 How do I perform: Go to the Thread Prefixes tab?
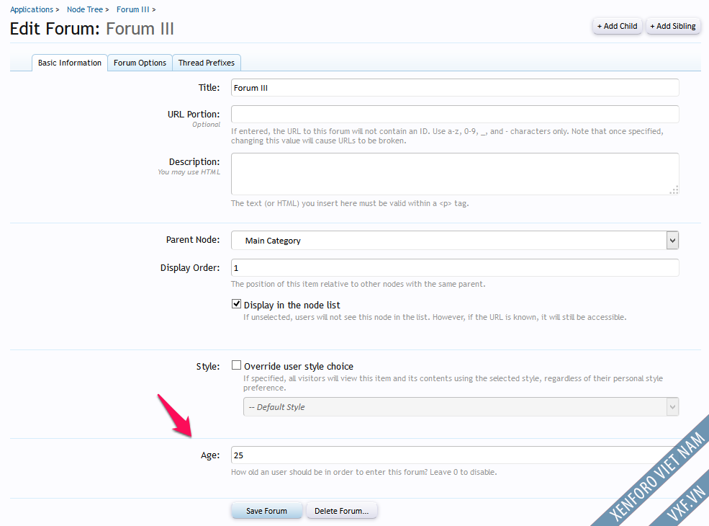[207, 63]
